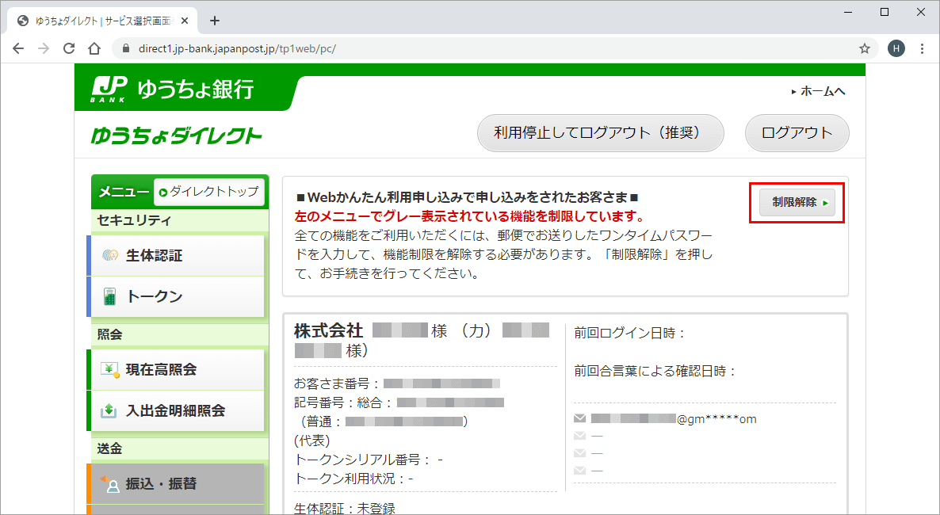Open the 生体認証 menu item
The width and height of the screenshot is (940, 515).
(176, 256)
